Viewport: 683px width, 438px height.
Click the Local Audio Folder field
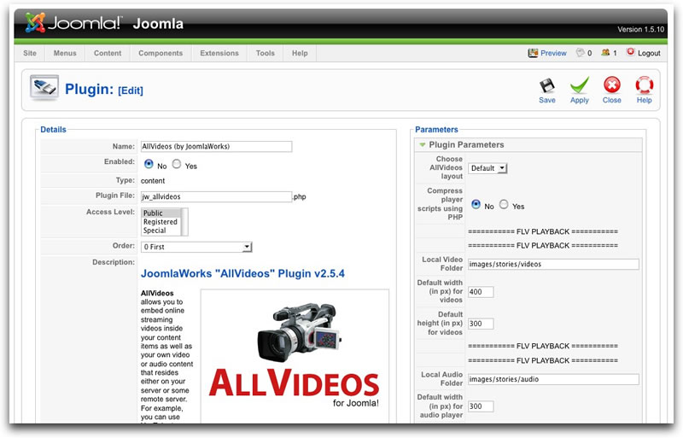pyautogui.click(x=553, y=379)
